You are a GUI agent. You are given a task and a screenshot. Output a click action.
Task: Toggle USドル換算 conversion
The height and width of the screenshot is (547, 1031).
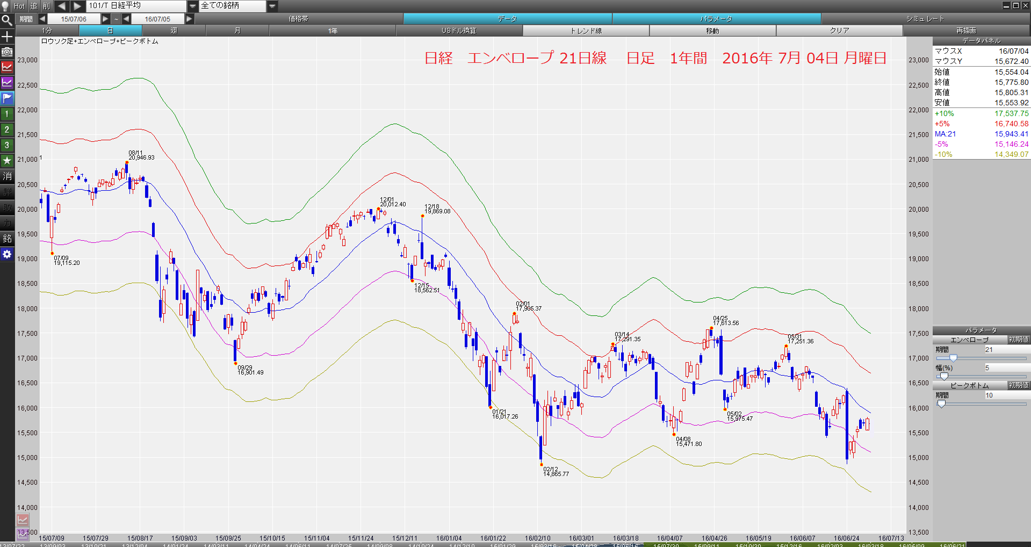[459, 31]
